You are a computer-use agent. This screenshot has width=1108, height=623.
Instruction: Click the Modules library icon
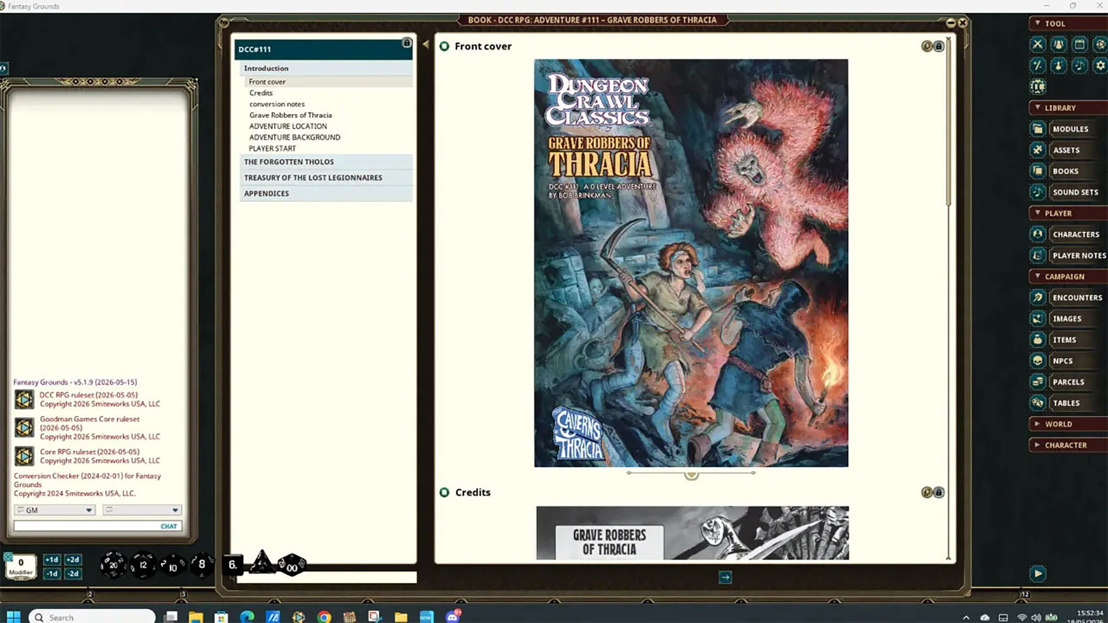coord(1038,129)
